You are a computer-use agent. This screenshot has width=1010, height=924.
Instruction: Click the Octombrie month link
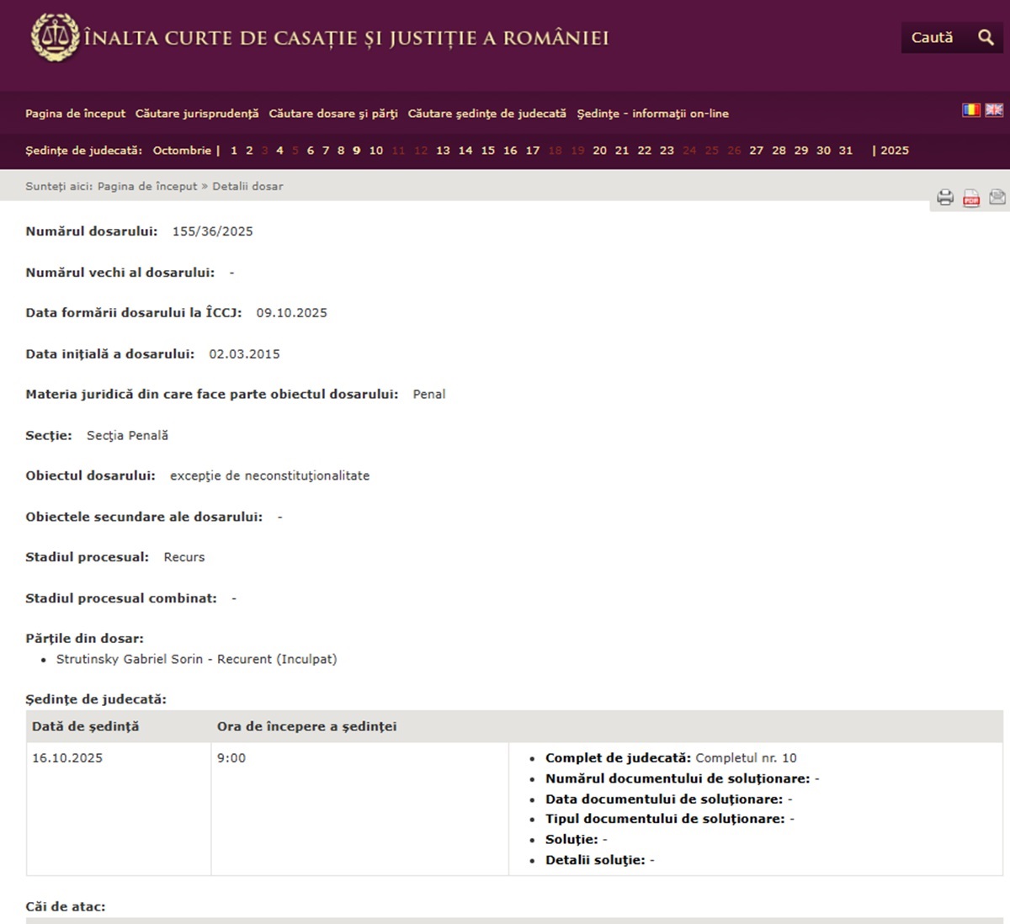coord(182,151)
